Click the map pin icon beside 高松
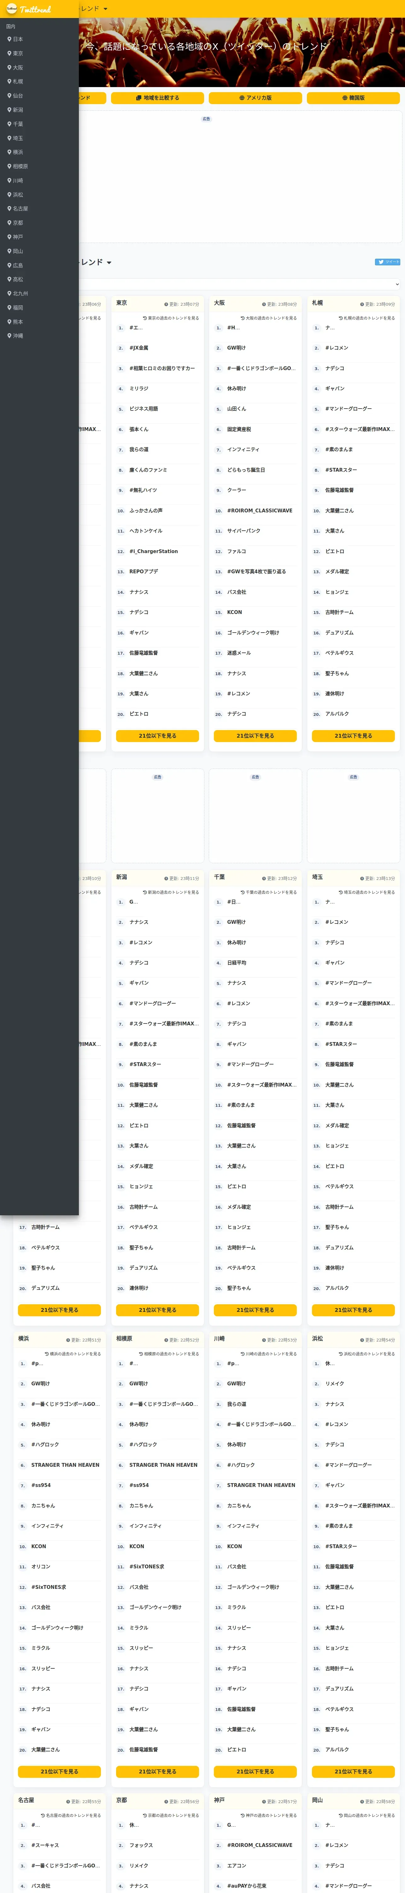Image resolution: width=405 pixels, height=1893 pixels. tap(9, 279)
